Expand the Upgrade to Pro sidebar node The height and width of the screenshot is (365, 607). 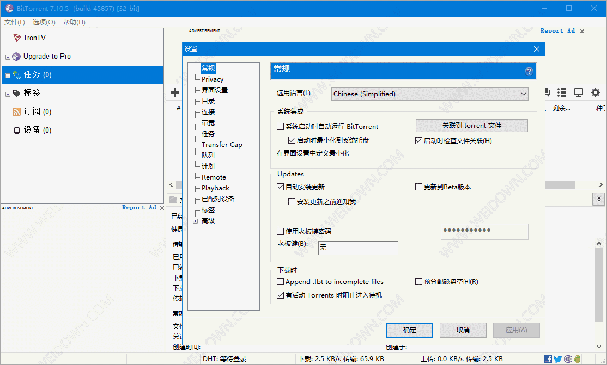8,56
